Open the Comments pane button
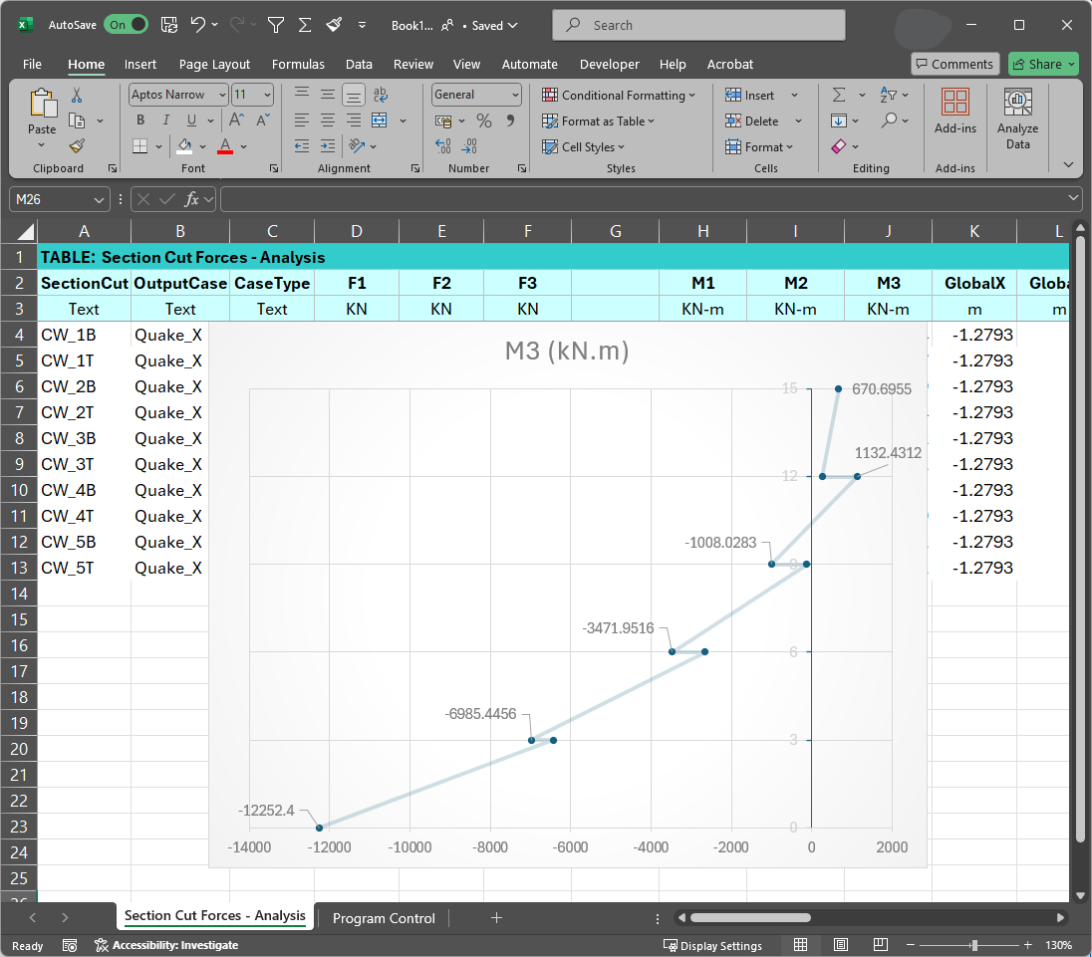 click(955, 64)
